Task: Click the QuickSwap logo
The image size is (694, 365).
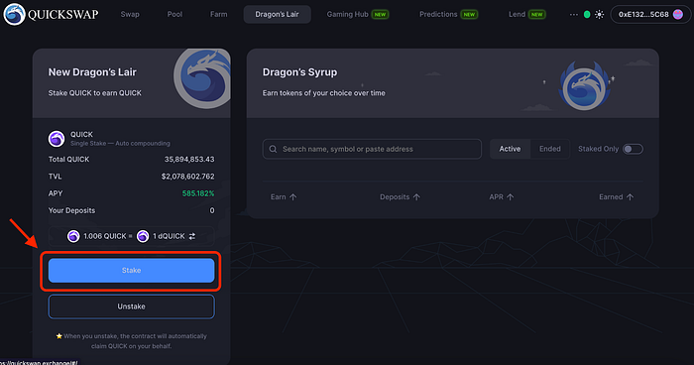Action: pyautogui.click(x=51, y=14)
